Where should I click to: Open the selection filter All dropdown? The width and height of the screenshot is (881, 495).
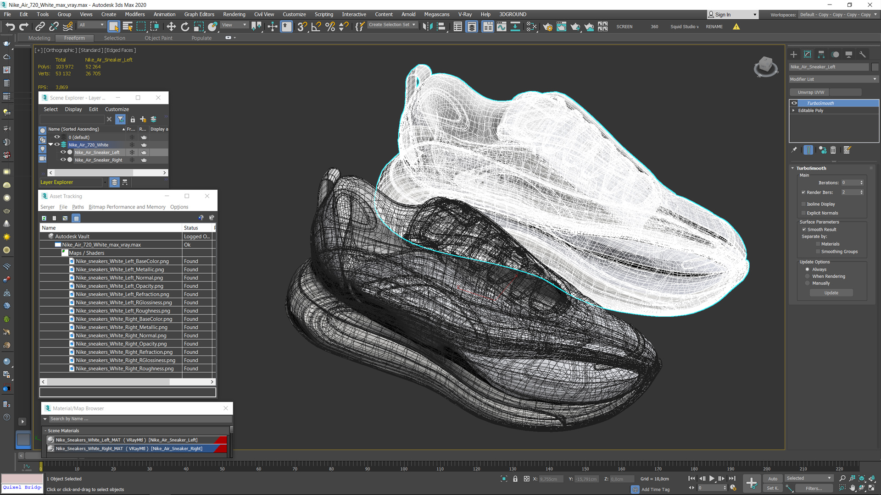(91, 25)
